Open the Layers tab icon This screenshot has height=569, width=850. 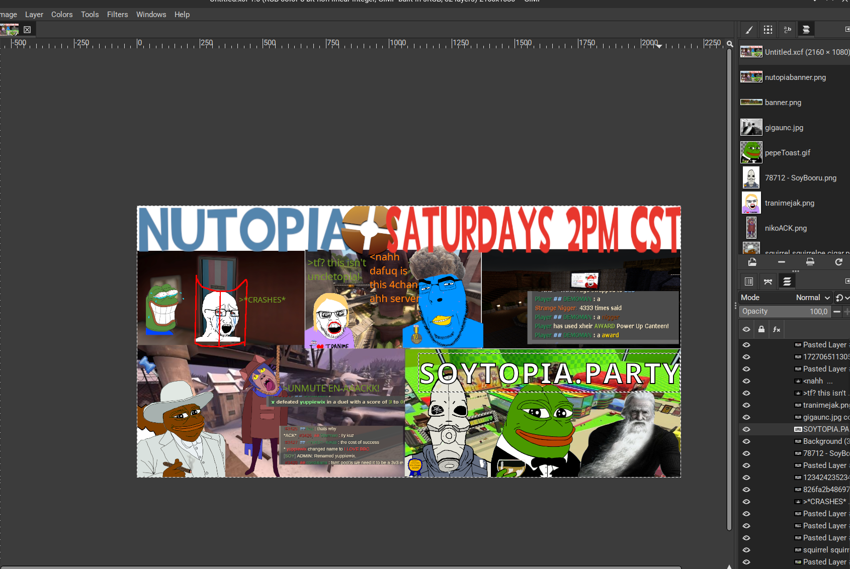[787, 281]
